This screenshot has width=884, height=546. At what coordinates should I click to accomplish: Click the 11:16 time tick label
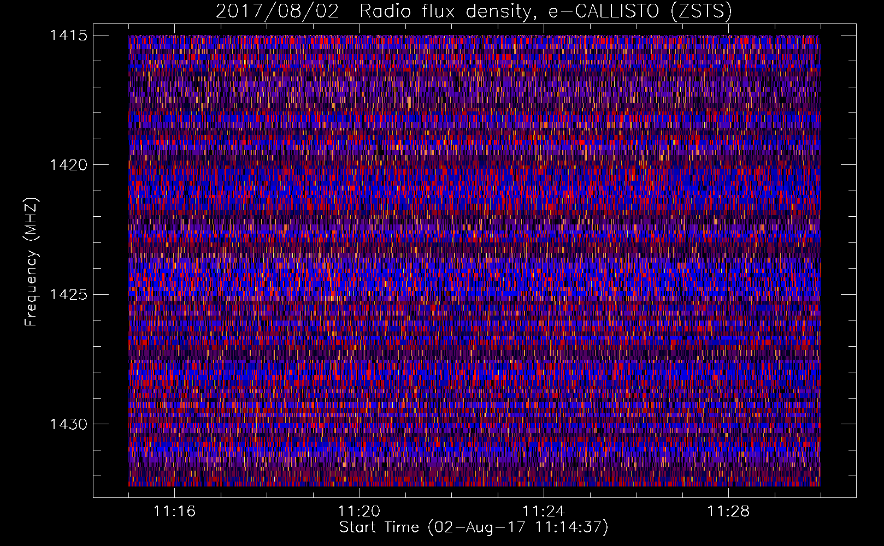click(x=174, y=511)
